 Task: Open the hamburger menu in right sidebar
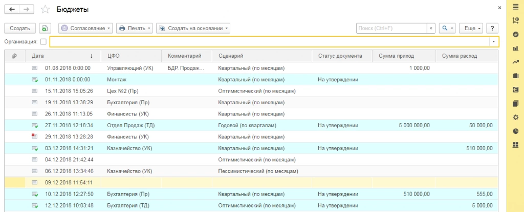click(x=515, y=7)
